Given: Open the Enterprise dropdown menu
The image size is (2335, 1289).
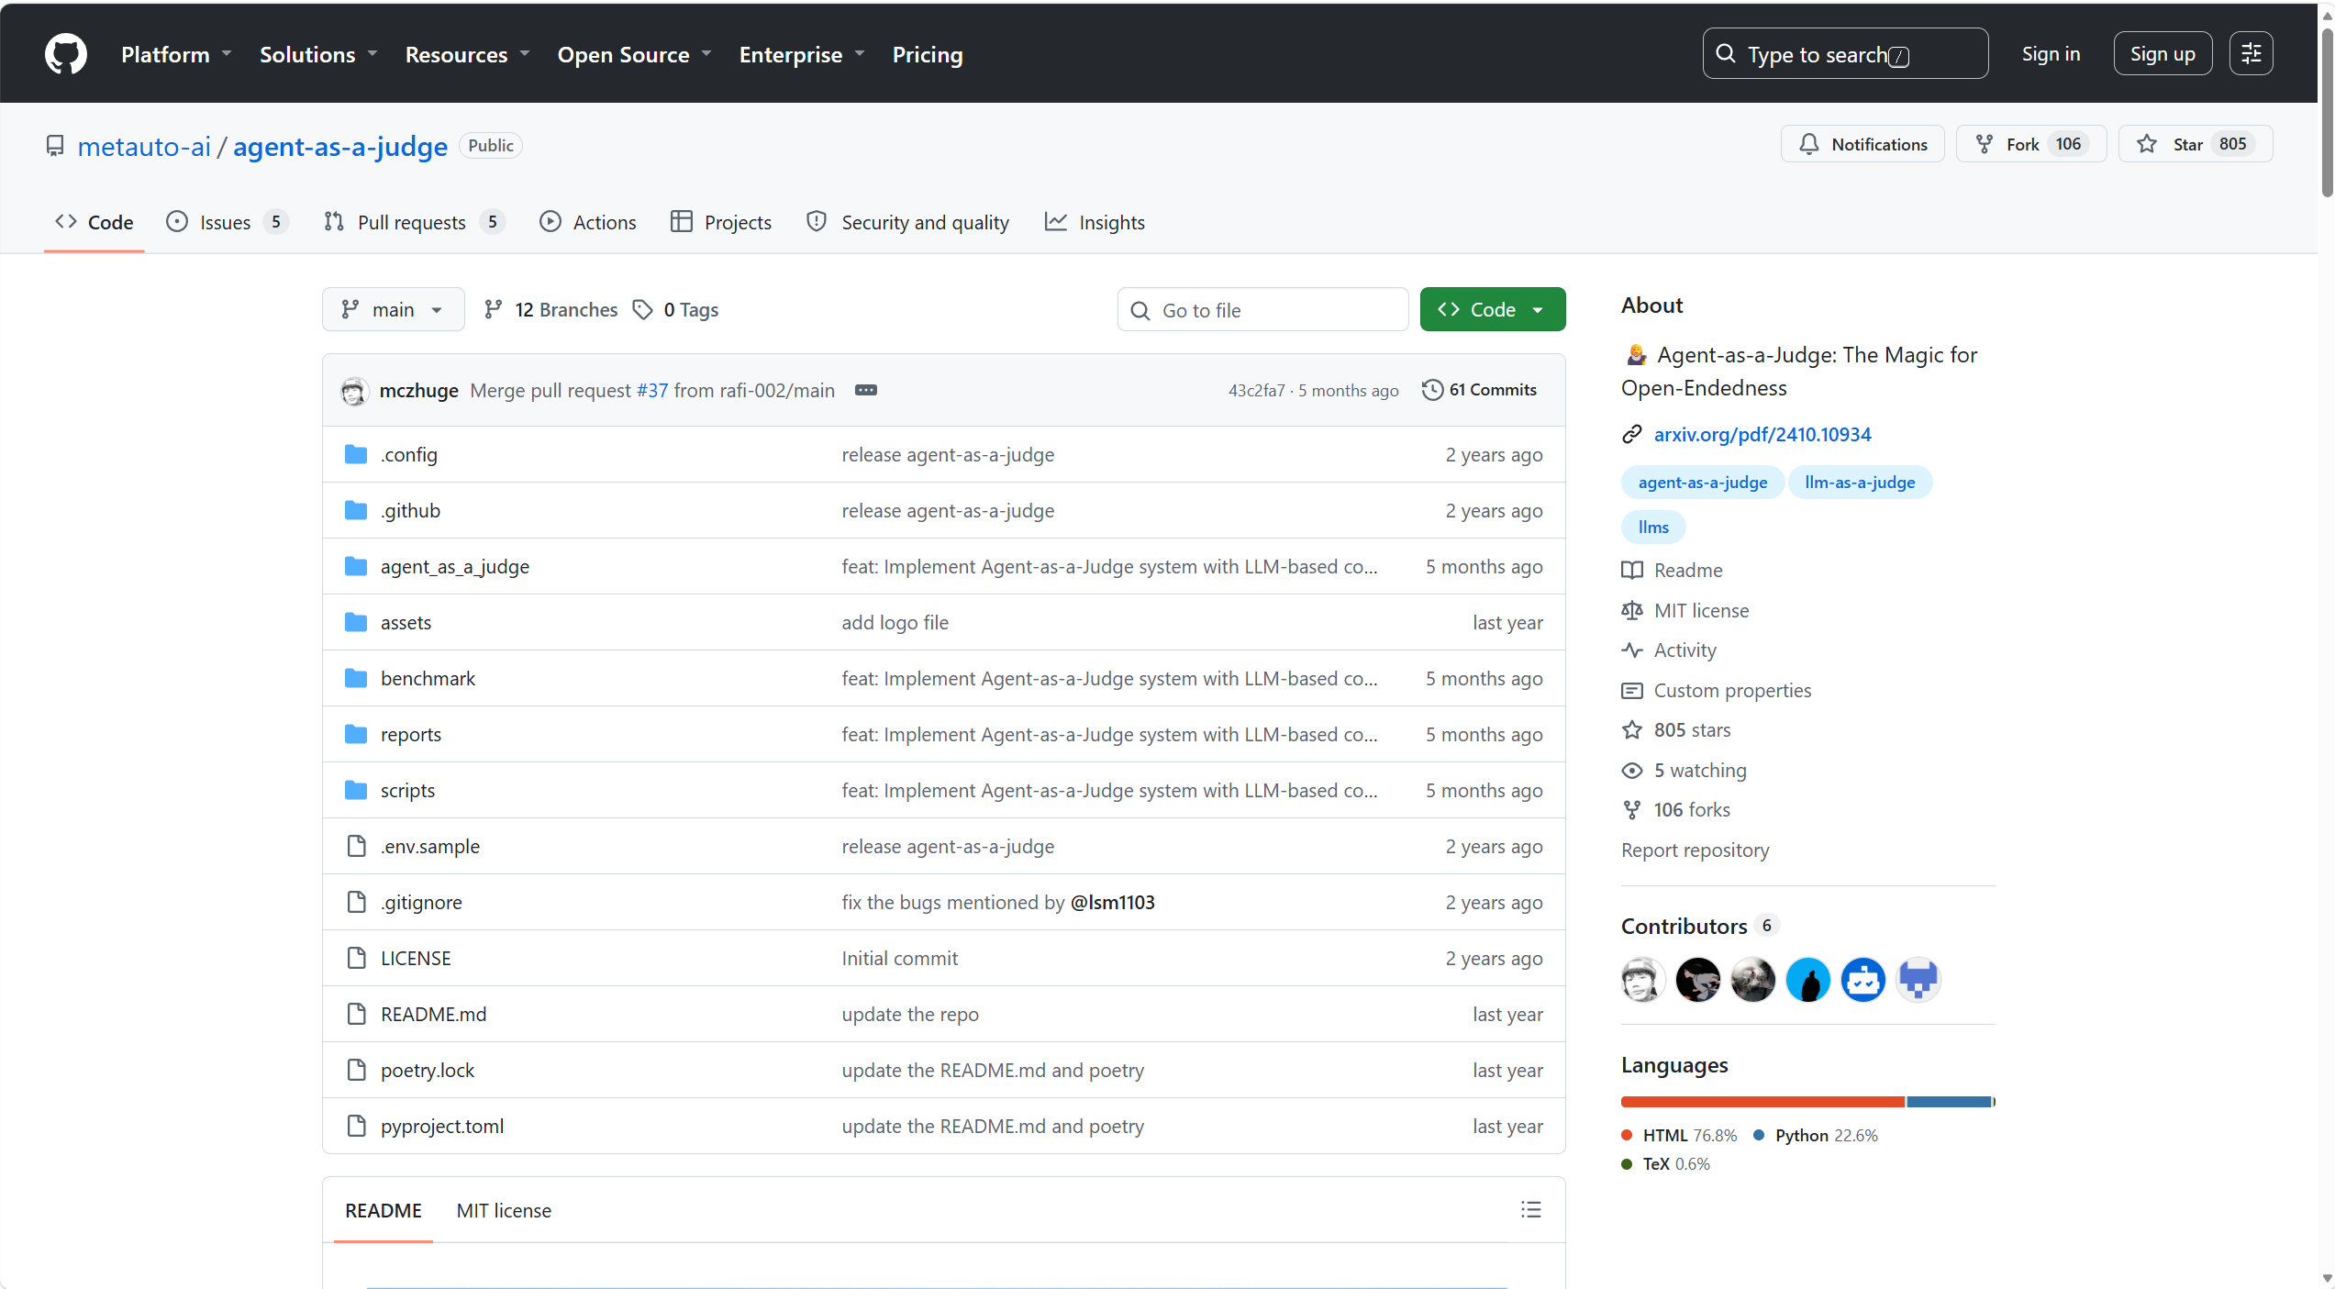Looking at the screenshot, I should pyautogui.click(x=802, y=55).
